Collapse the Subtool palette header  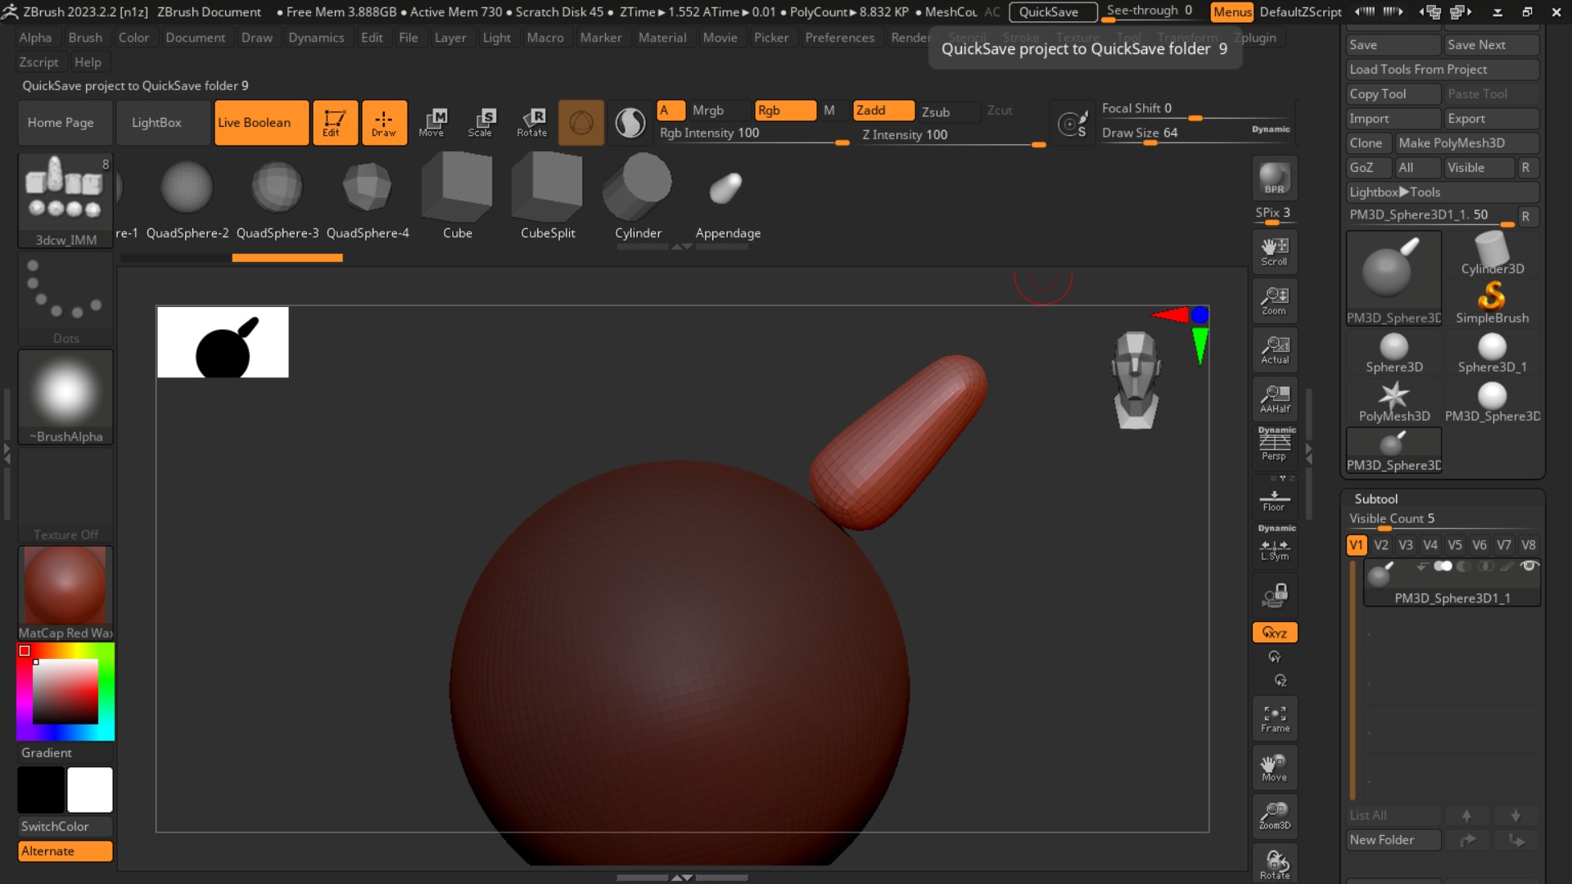1376,498
